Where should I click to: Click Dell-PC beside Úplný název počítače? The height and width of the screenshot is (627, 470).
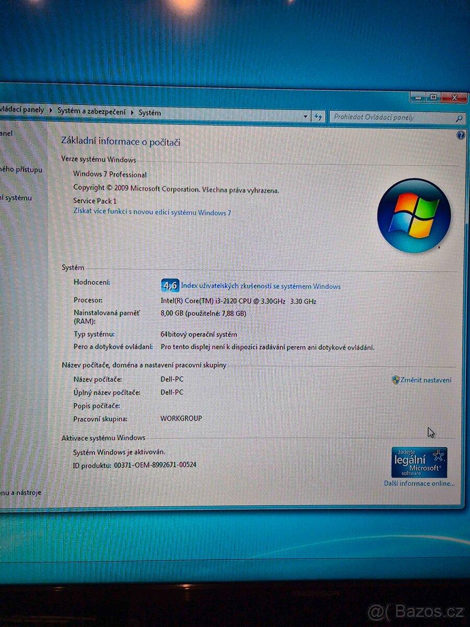[x=172, y=392]
